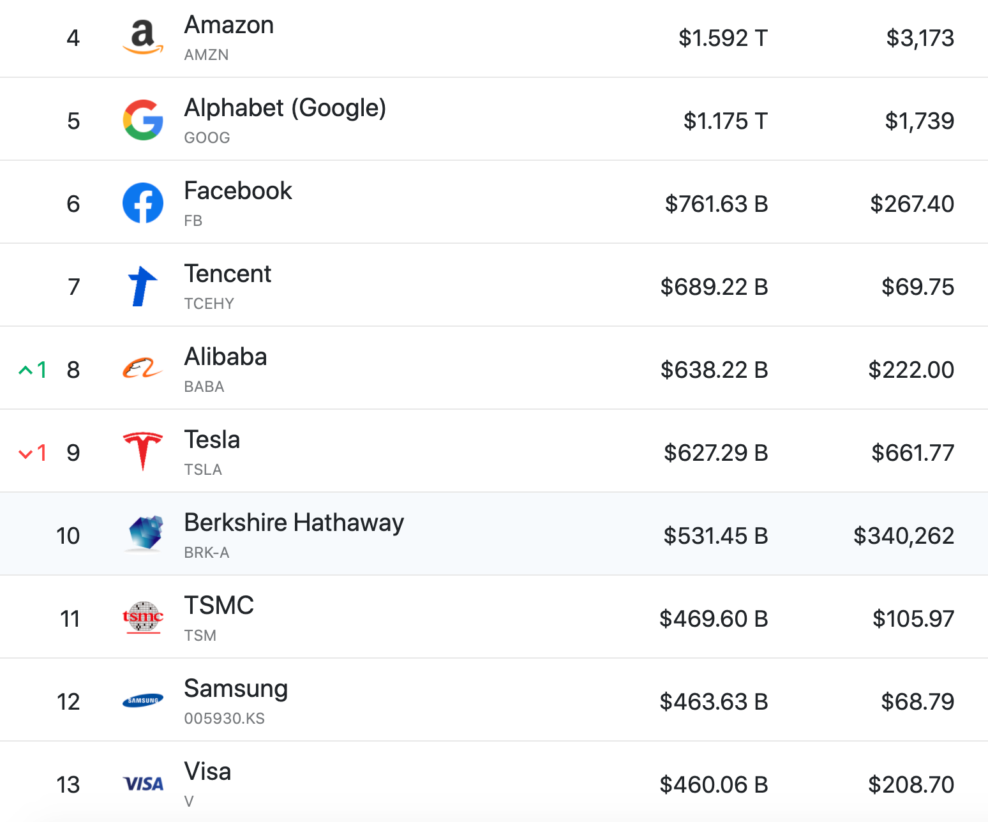This screenshot has height=822, width=988.
Task: Click the Tencent logo icon
Action: click(x=143, y=286)
